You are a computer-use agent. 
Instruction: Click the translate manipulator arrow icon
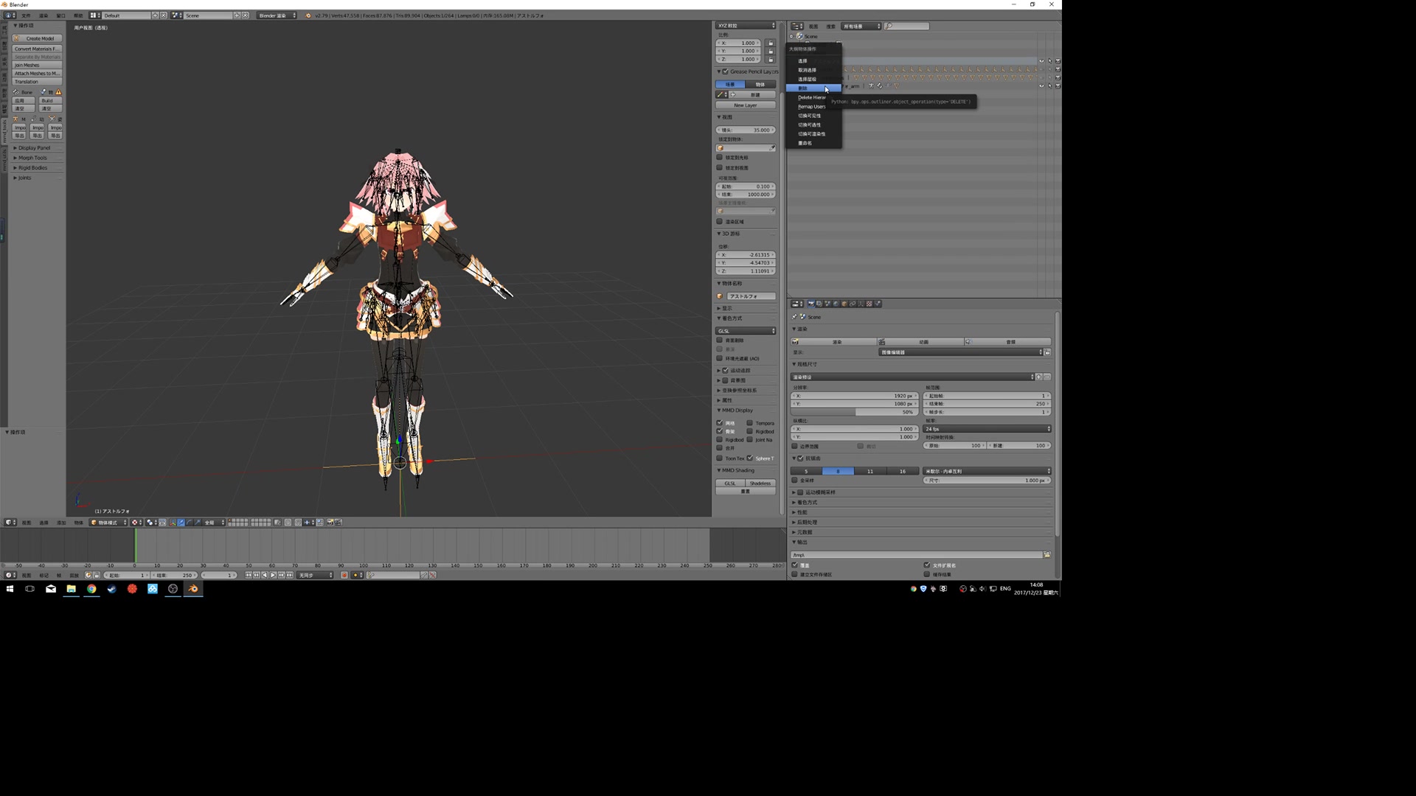click(x=181, y=523)
